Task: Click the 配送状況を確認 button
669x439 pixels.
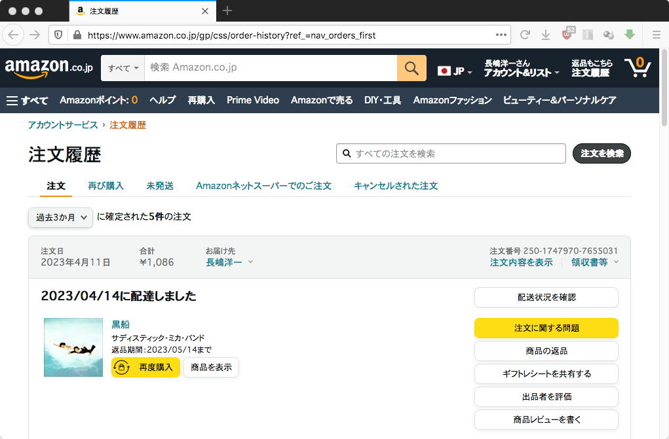Action: (546, 297)
